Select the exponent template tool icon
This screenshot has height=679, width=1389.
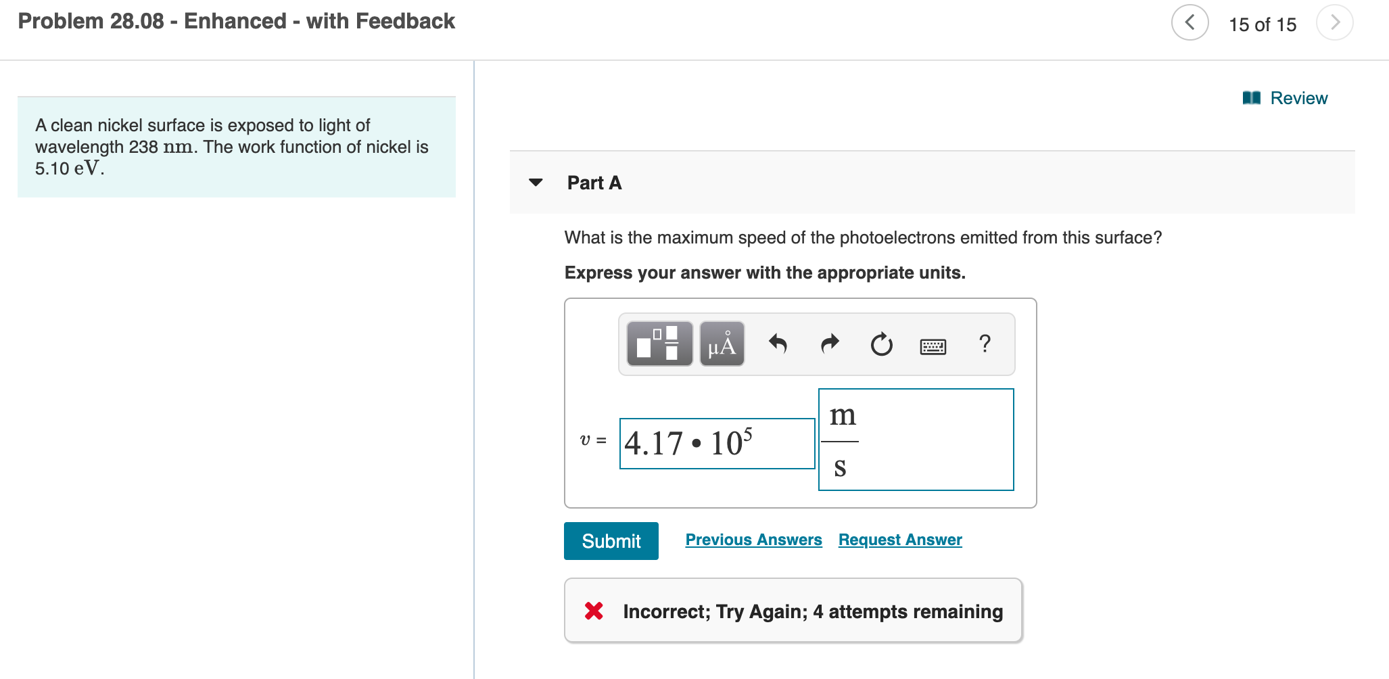[658, 344]
